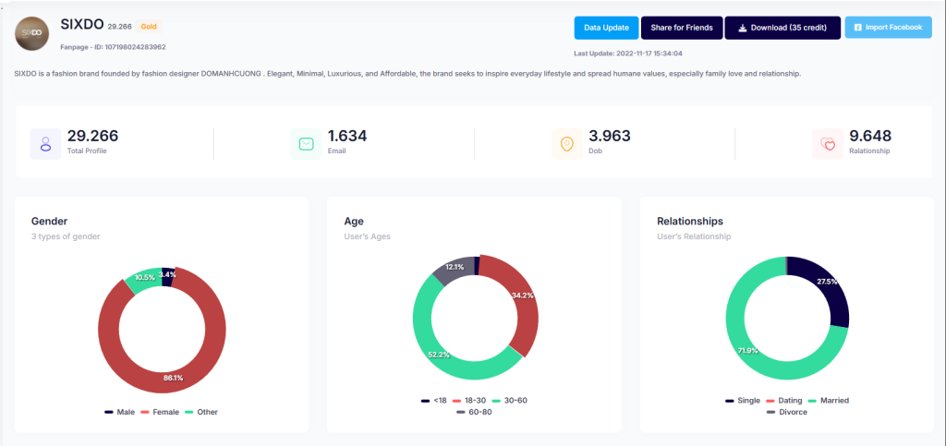Open Share for Friends

(682, 28)
